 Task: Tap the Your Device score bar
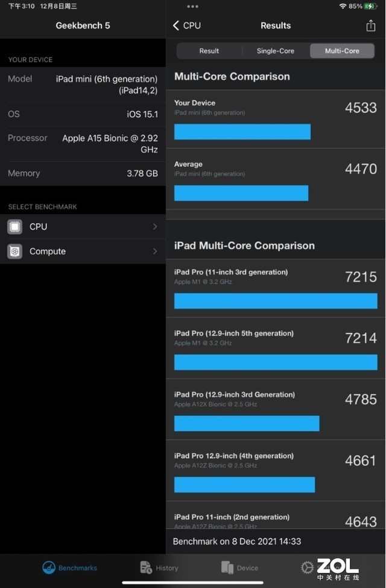[x=242, y=132]
